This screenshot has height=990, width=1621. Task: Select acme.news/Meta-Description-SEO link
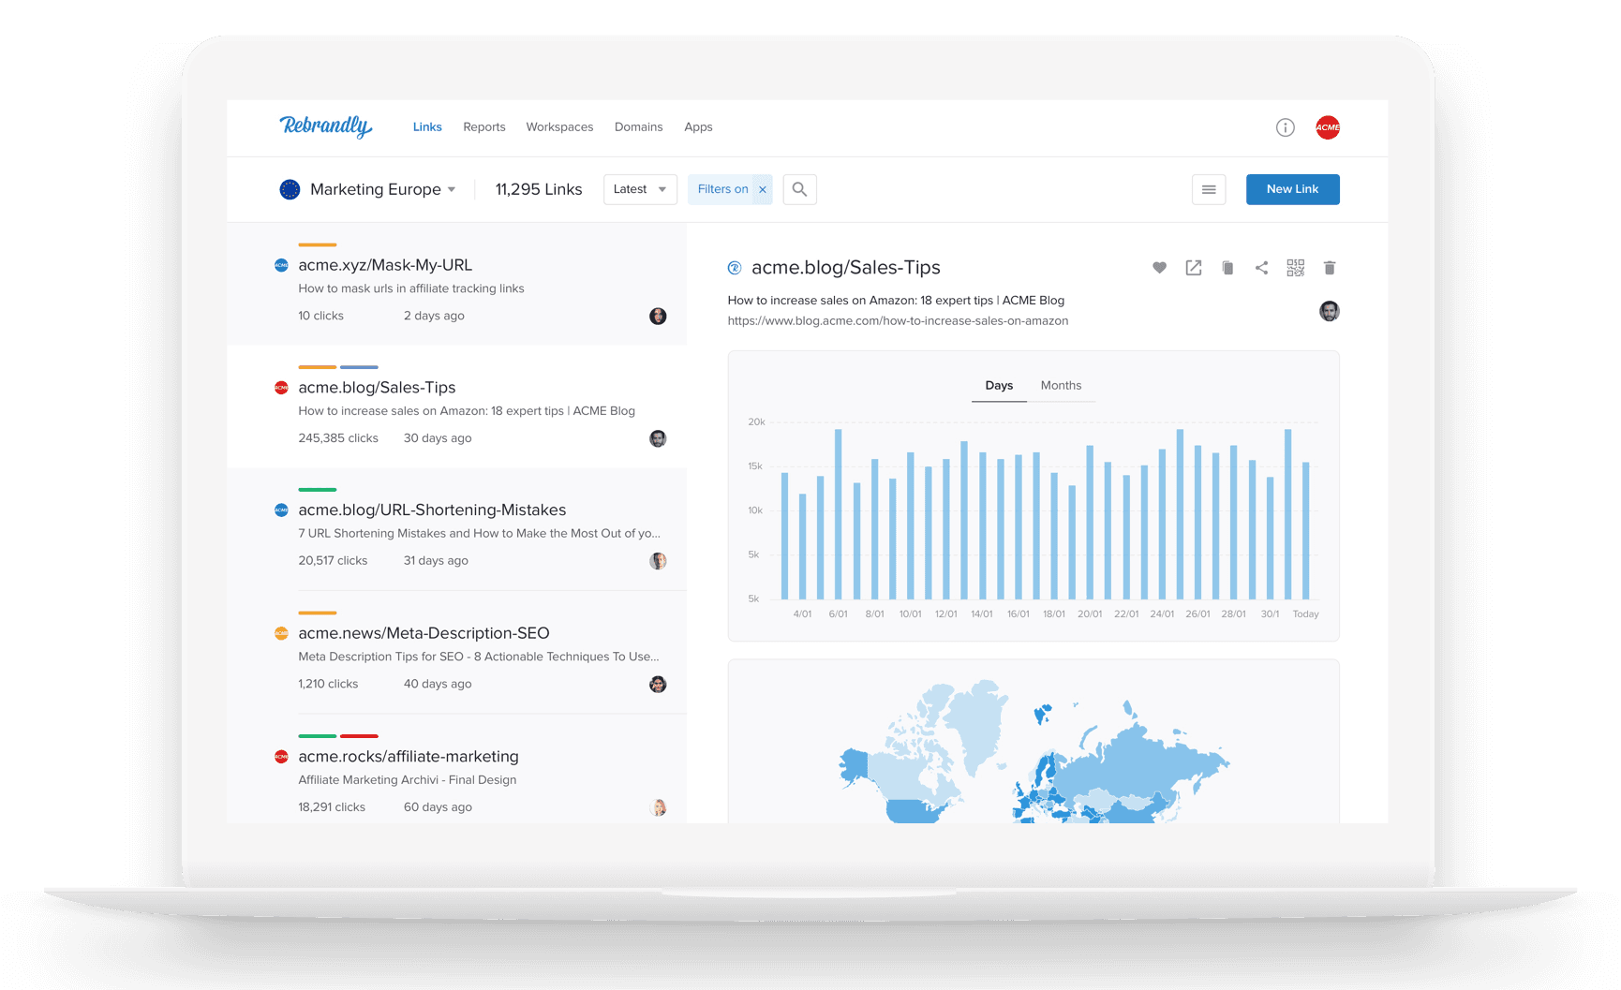[424, 633]
